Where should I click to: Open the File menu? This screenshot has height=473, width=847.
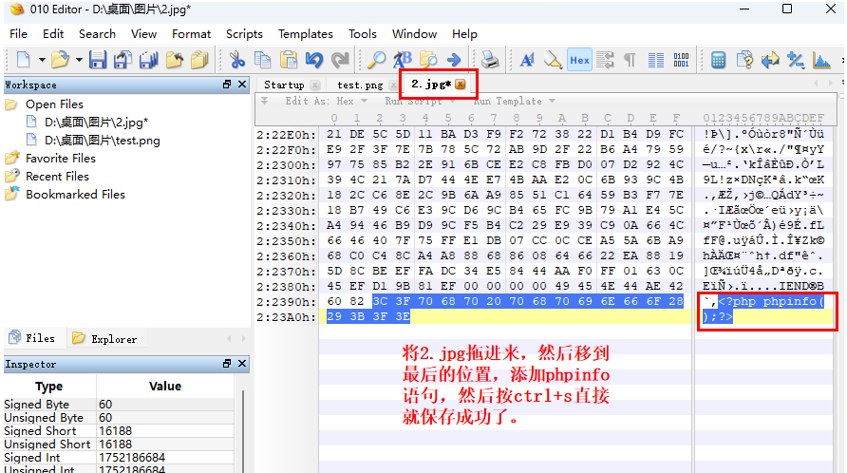[x=18, y=34]
